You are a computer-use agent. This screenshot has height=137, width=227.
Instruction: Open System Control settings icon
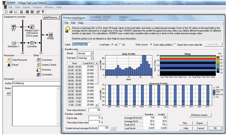coord(39,65)
